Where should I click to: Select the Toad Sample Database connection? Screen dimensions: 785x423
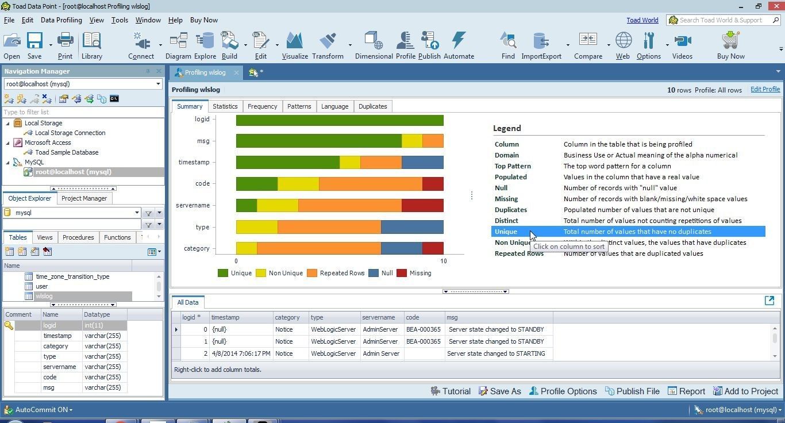(x=67, y=152)
